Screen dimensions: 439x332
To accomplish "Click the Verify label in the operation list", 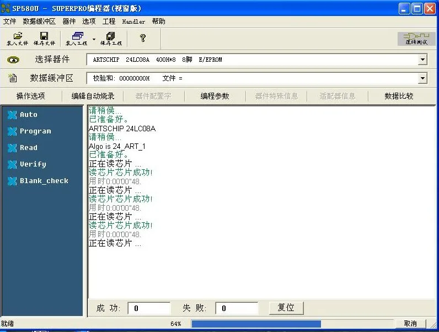I will pyautogui.click(x=33, y=164).
